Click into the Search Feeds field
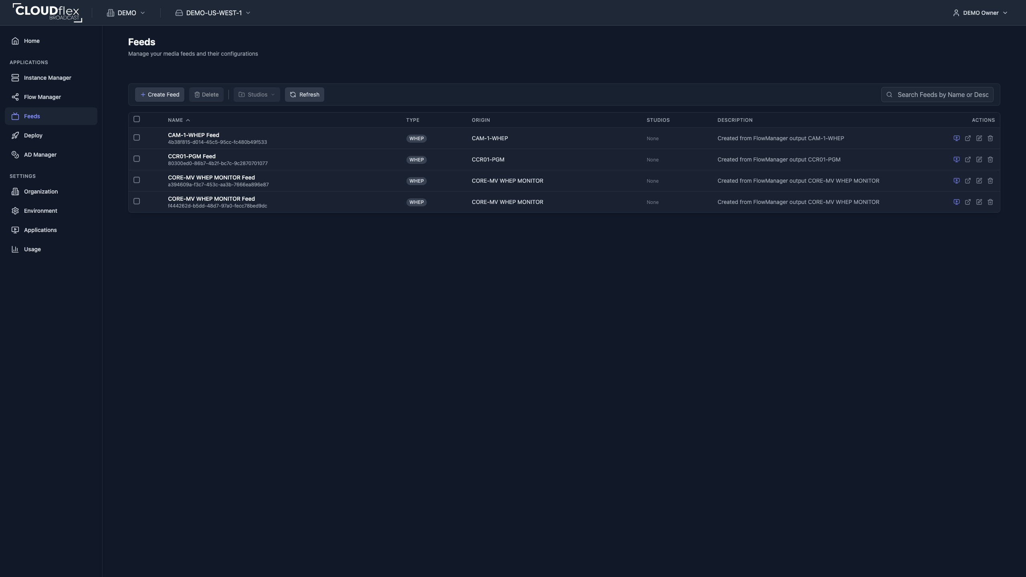This screenshot has height=577, width=1026. tap(937, 95)
